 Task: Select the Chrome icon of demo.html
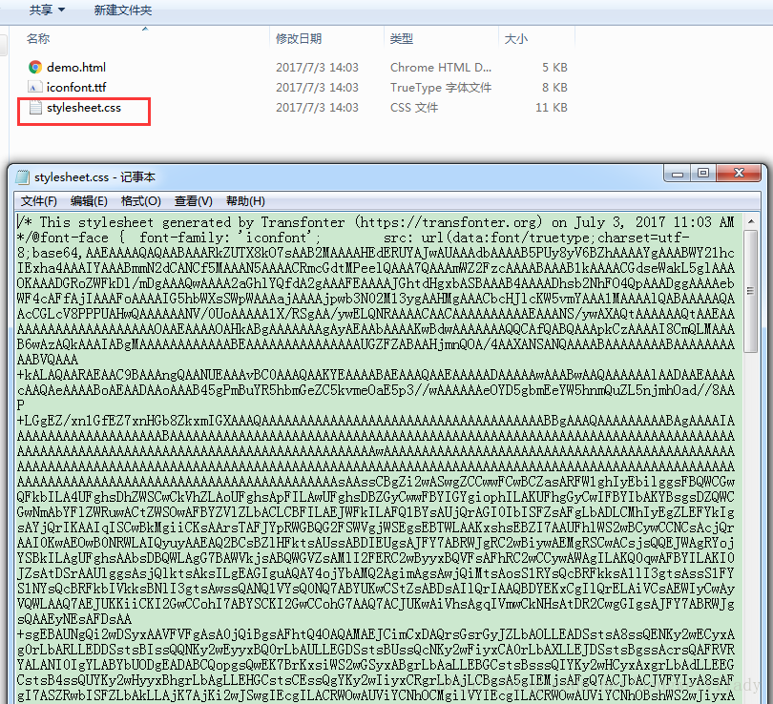coord(35,67)
